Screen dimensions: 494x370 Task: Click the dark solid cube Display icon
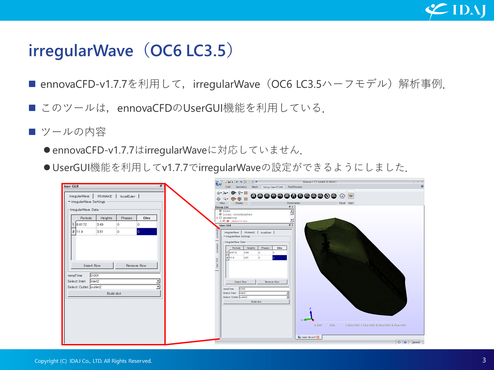pyautogui.click(x=233, y=193)
